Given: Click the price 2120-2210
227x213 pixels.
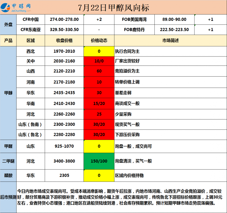Looking at the screenshot, I should tap(64, 71).
